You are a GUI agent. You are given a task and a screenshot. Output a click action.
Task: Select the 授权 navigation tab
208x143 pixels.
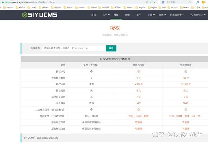[x=116, y=15]
